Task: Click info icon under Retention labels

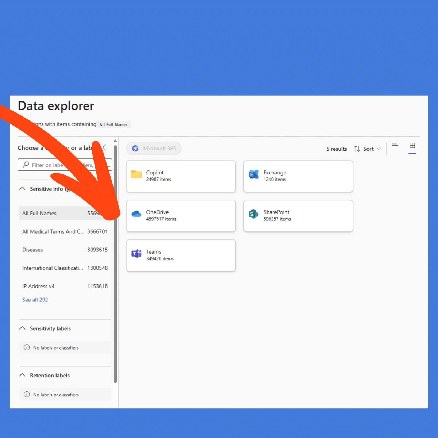Action: (27, 394)
